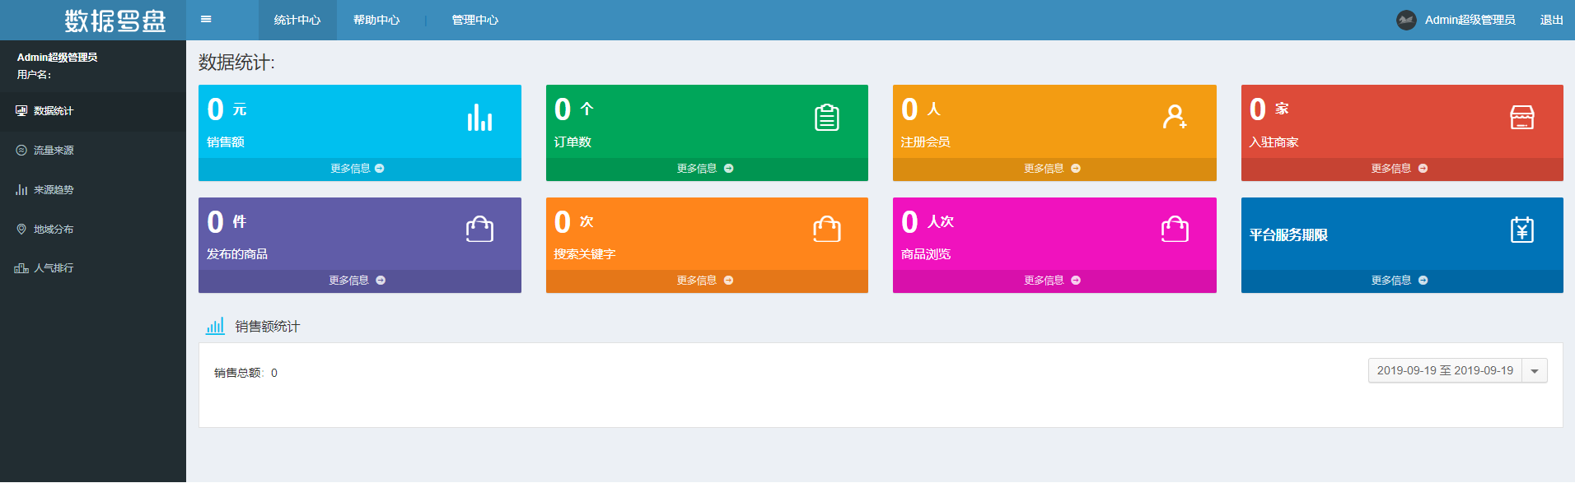Open 来源趋势 in the sidebar
Image resolution: width=1575 pixels, height=483 pixels.
point(93,190)
